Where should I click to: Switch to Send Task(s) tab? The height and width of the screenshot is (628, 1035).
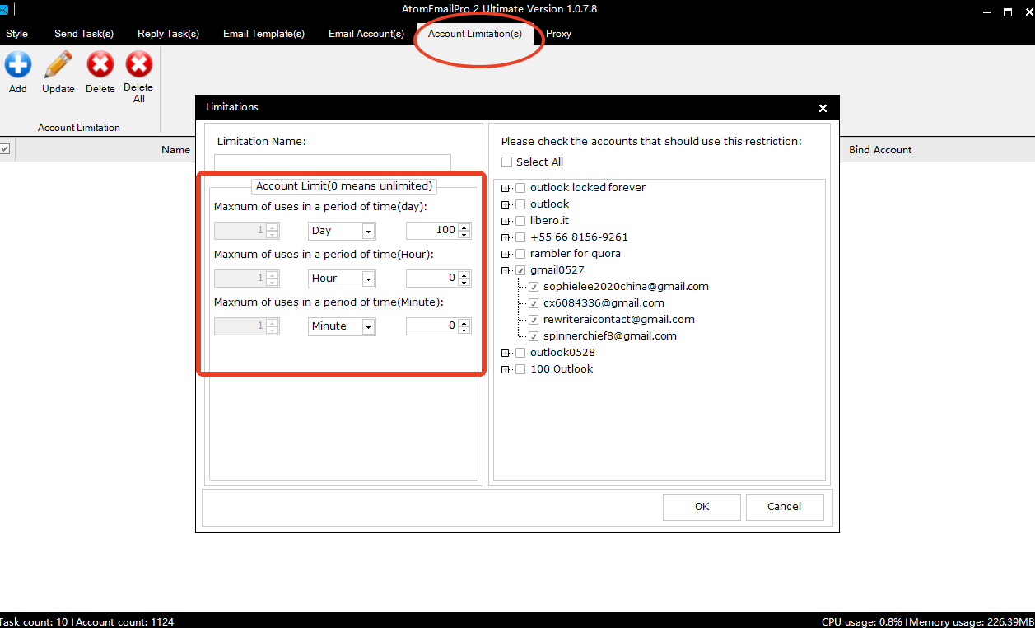84,34
